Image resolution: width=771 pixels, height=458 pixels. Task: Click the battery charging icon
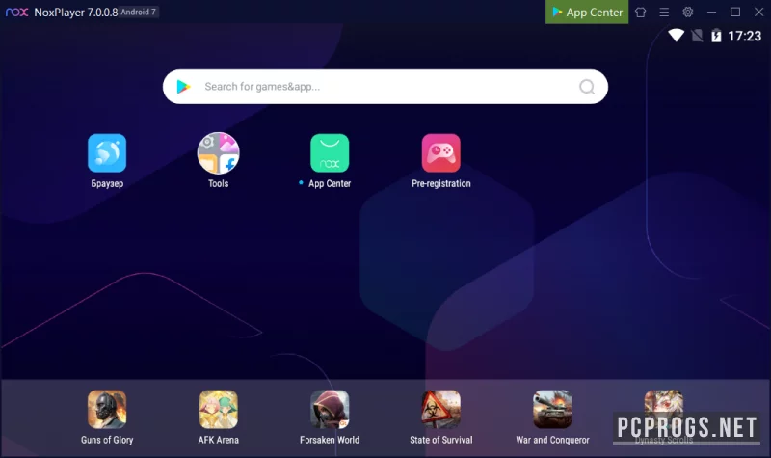click(x=716, y=36)
